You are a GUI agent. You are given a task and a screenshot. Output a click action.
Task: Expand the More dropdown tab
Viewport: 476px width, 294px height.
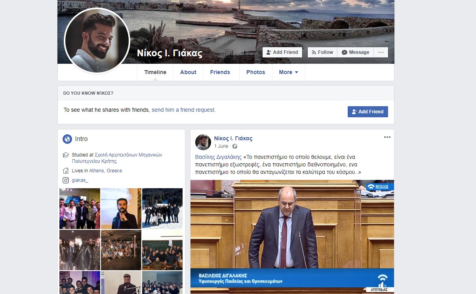(289, 72)
